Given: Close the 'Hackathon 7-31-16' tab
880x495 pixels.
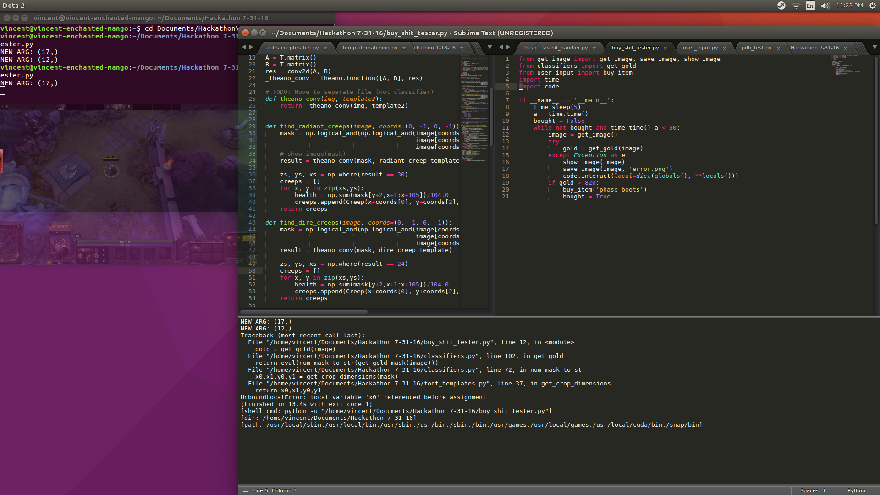Looking at the screenshot, I should coord(845,48).
